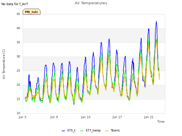Viewport: 182px width, 136px height.
Task: Toggle the li77_temp legend entry
Action: pos(90,130)
